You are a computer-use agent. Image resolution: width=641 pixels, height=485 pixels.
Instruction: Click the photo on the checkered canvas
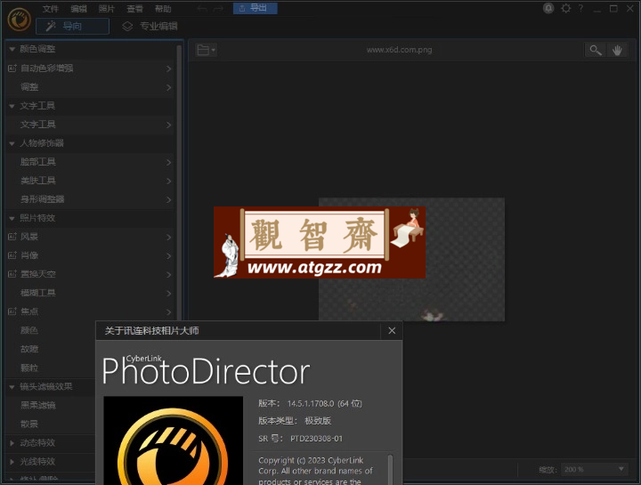pyautogui.click(x=411, y=259)
